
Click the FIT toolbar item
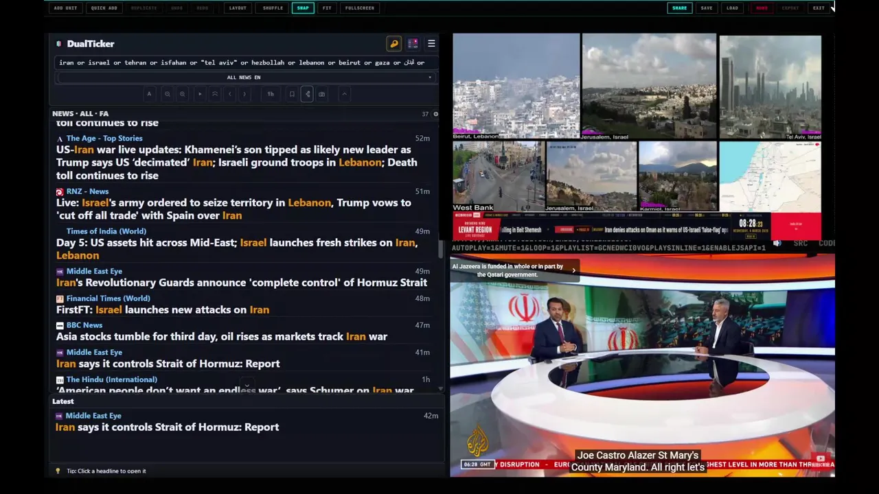click(327, 8)
